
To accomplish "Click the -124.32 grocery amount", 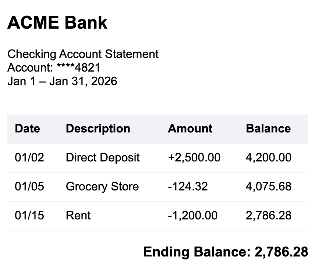I will 188,186.
